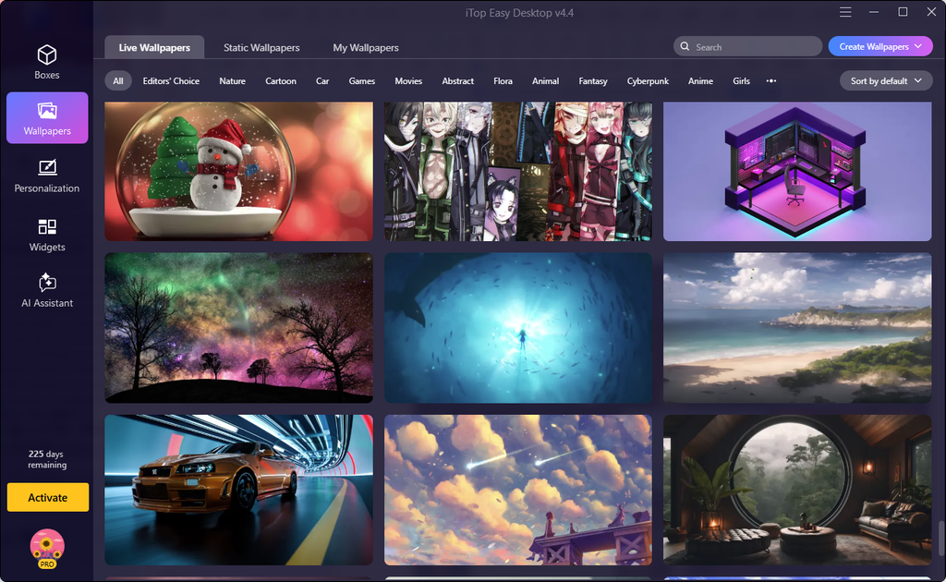Filter wallpapers by Games

pyautogui.click(x=362, y=80)
